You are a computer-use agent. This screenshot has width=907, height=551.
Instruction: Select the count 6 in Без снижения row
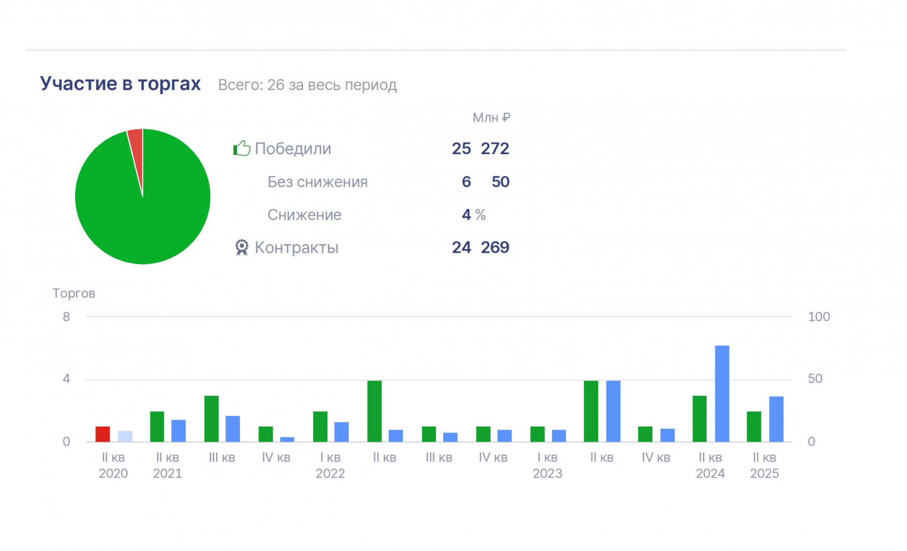coord(466,182)
